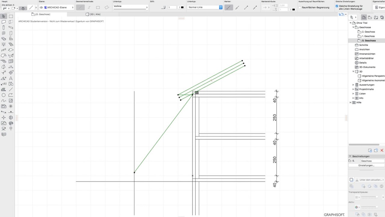Select the Door tool

point(11,33)
